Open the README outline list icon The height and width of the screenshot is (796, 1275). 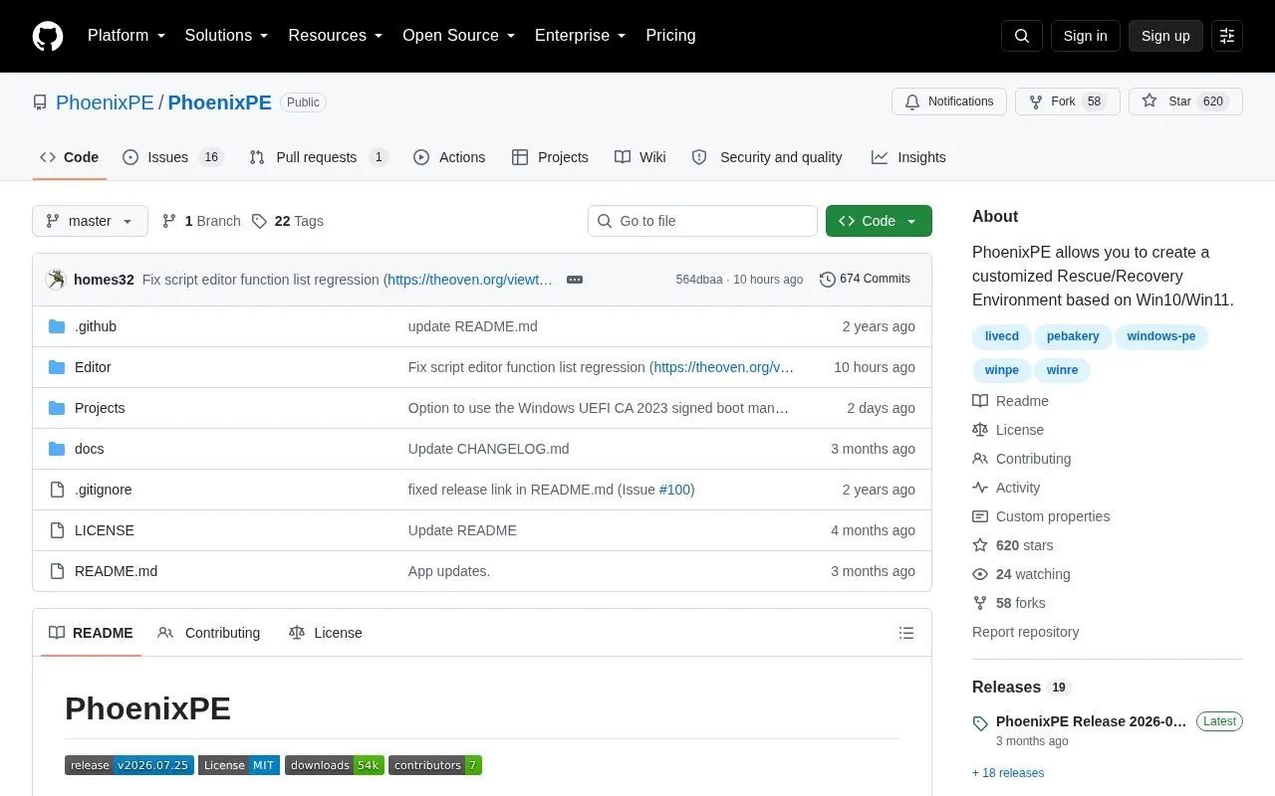pyautogui.click(x=906, y=633)
